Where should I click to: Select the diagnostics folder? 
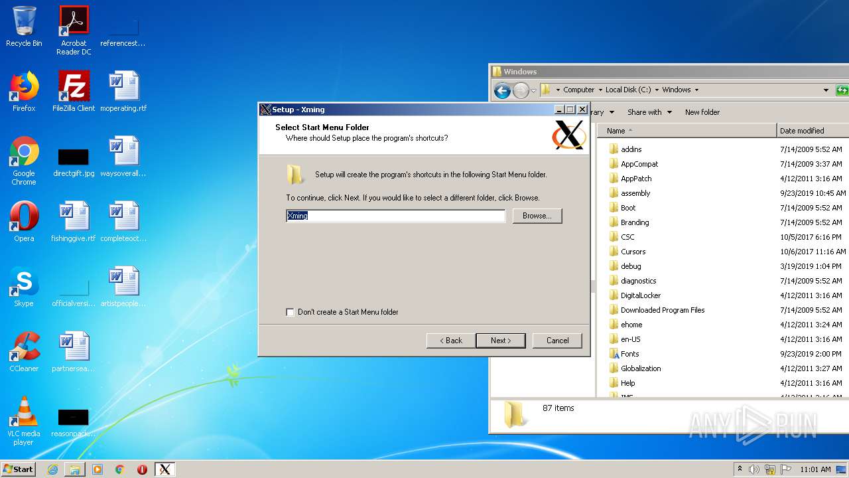coord(638,281)
